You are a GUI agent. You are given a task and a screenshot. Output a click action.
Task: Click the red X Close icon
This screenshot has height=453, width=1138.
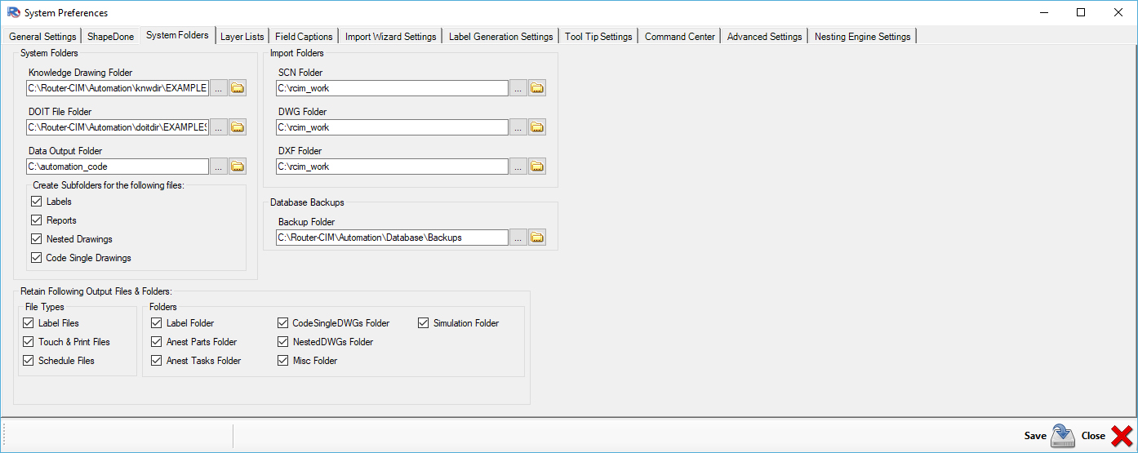click(x=1122, y=436)
